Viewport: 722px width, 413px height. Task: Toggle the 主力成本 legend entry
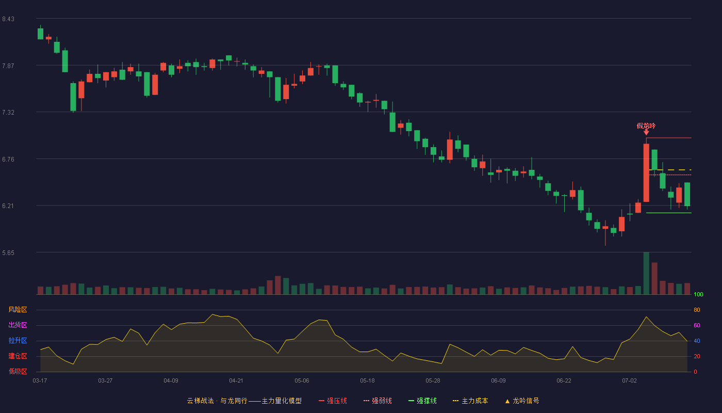(470, 401)
